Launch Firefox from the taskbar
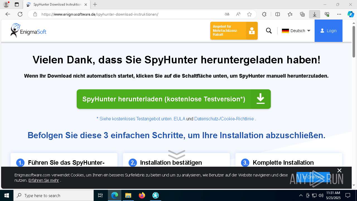This screenshot has height=201, width=357. 142,195
